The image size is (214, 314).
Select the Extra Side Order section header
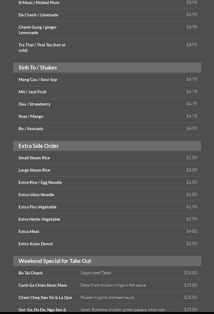coord(39,146)
